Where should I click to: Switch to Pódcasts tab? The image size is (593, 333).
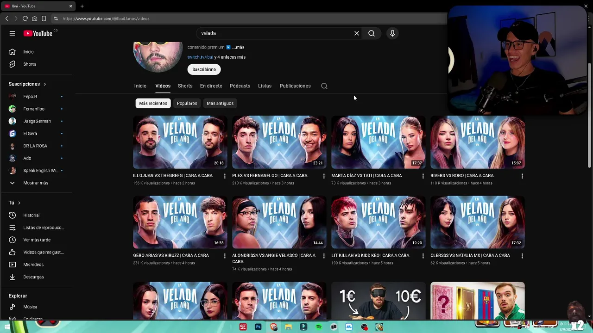click(x=240, y=86)
